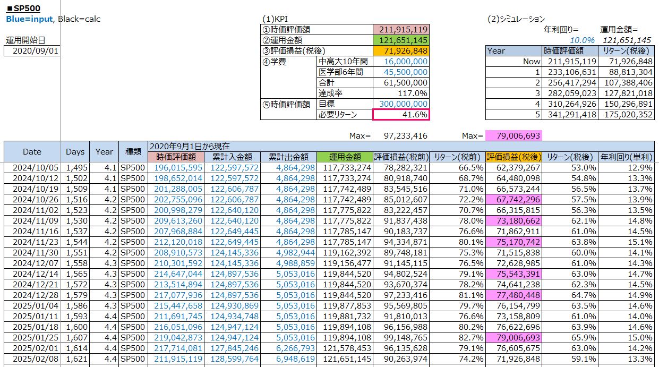
Task: Click the Days column header
Action: tap(75, 151)
